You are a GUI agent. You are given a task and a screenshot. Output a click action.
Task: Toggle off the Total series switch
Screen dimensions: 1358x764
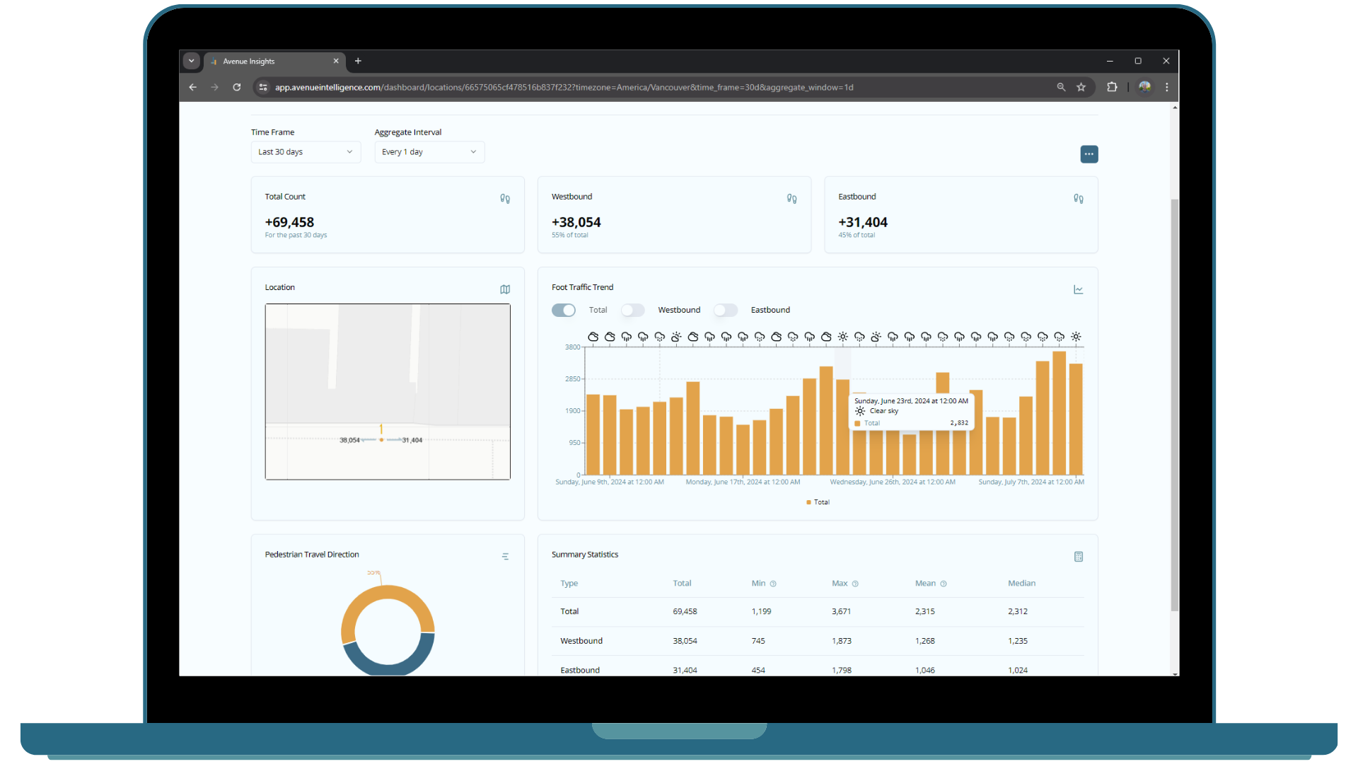point(564,310)
